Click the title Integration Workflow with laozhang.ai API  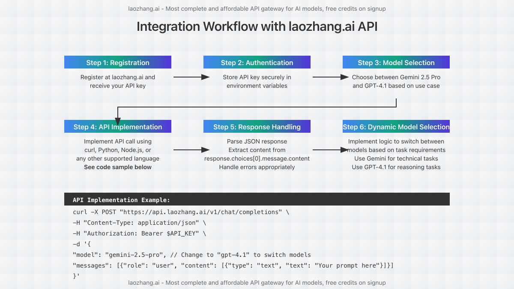click(257, 27)
